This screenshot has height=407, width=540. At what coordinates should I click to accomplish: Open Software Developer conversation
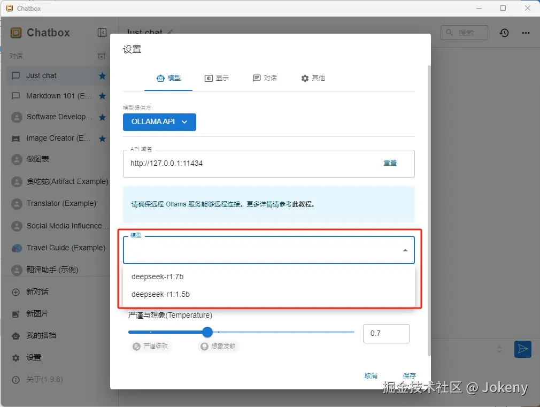point(59,117)
